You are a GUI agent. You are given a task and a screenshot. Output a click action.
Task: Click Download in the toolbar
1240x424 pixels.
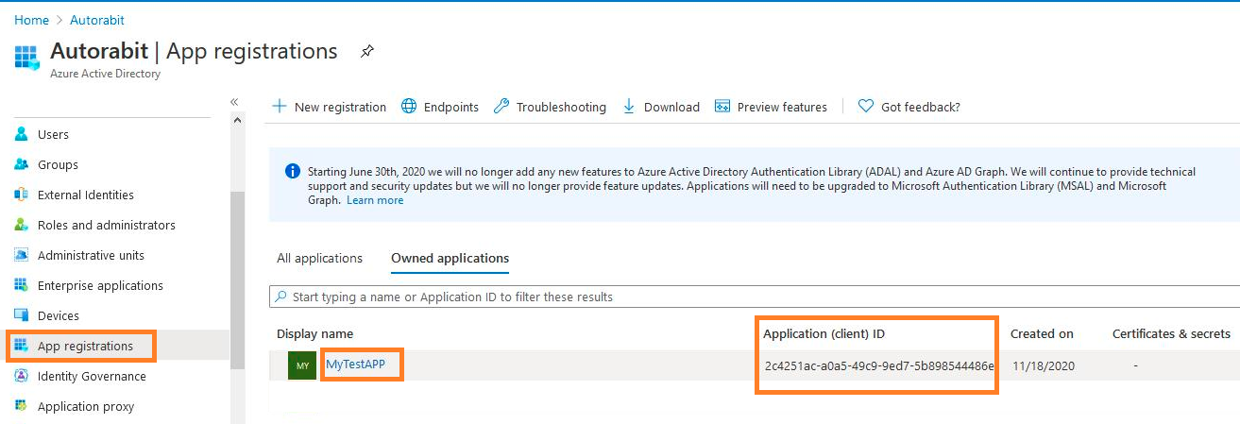coord(671,107)
